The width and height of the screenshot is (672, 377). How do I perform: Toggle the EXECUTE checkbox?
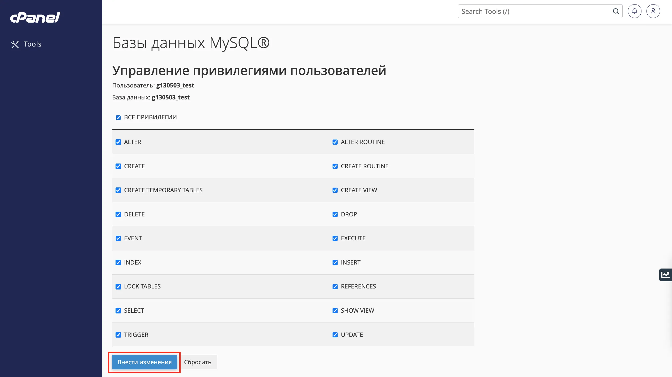[335, 238]
